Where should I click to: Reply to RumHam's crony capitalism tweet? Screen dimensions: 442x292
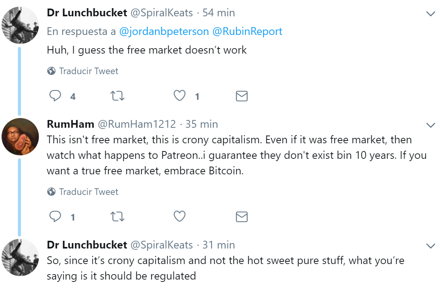point(56,217)
